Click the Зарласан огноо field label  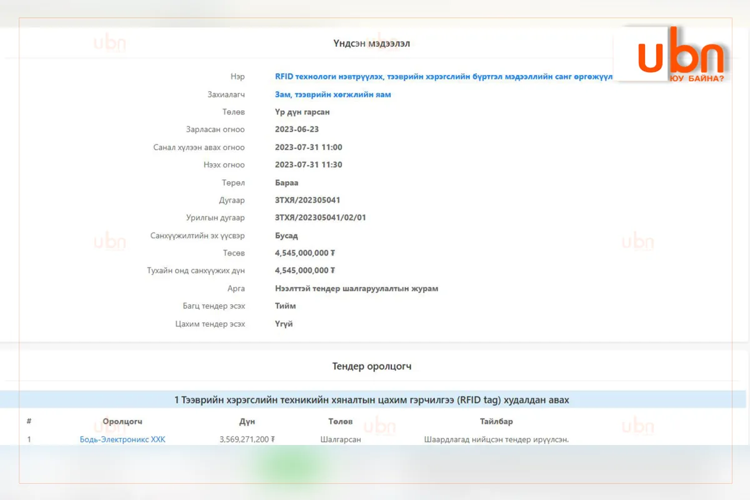pos(216,129)
